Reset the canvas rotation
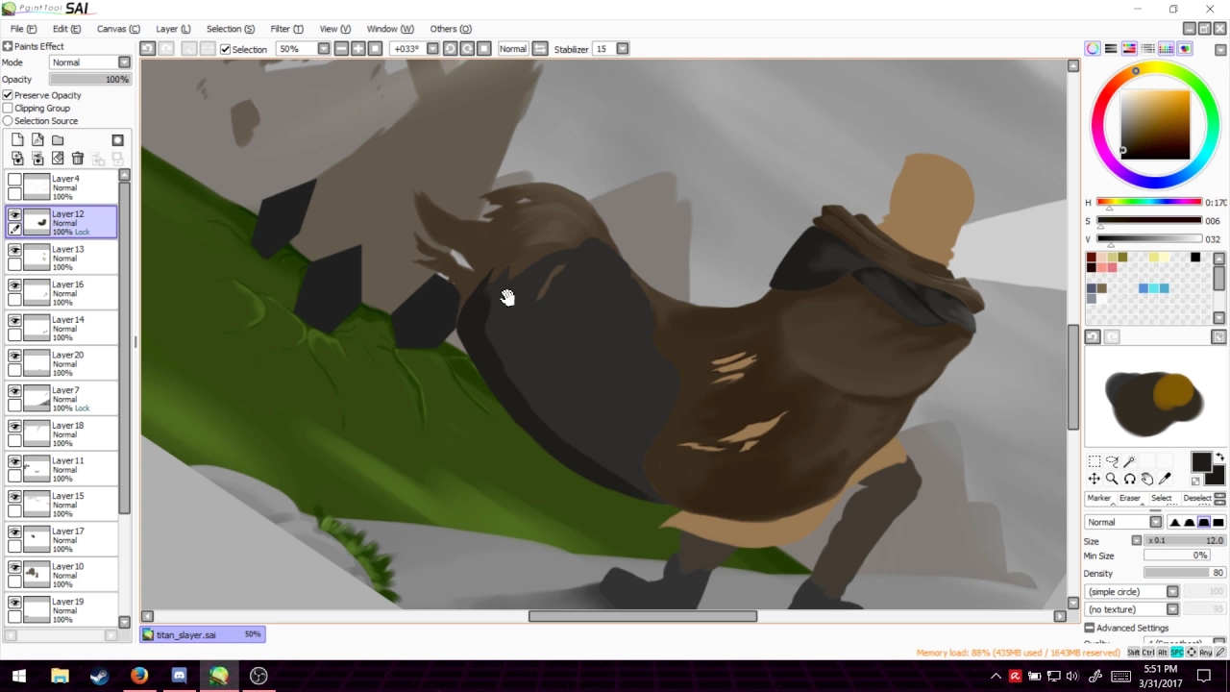The width and height of the screenshot is (1230, 692). tap(484, 49)
